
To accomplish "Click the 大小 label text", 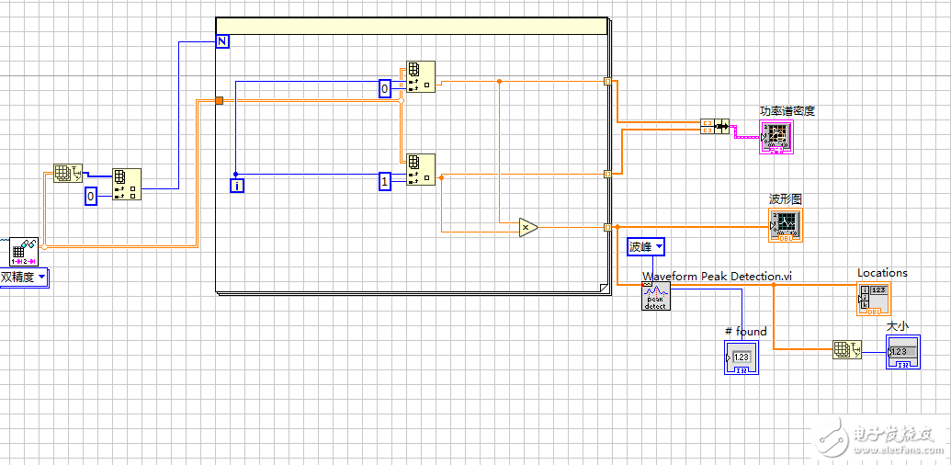I will coord(899,326).
